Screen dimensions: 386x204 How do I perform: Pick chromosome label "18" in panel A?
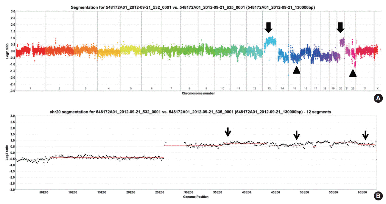tap(325, 89)
